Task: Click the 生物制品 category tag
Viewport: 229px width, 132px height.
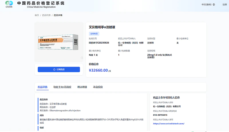Action: point(94,34)
